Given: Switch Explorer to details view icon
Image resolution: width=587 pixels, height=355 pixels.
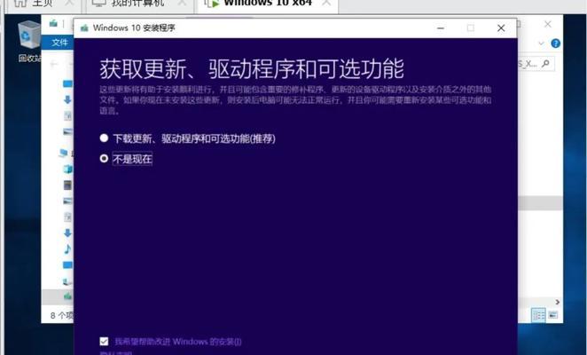Looking at the screenshot, I should pyautogui.click(x=539, y=315).
